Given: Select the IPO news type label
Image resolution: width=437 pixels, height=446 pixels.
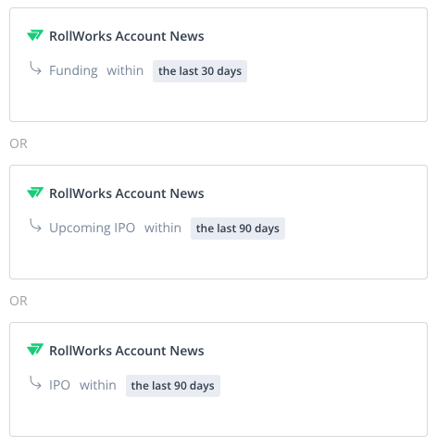Looking at the screenshot, I should (x=59, y=386).
